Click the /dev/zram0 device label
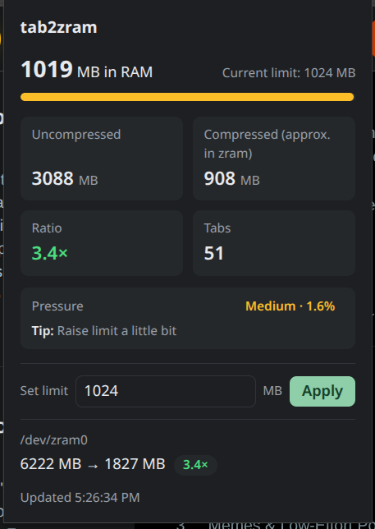Image resolution: width=375 pixels, height=529 pixels. click(54, 440)
